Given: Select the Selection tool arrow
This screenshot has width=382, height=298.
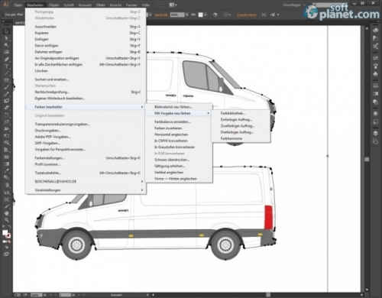Looking at the screenshot, I should [7, 31].
